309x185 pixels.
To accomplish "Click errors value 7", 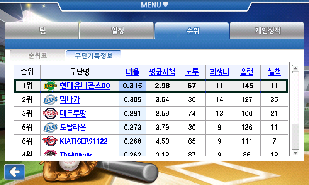I will click(x=274, y=141).
